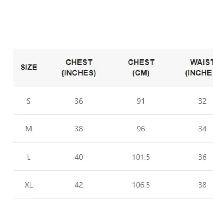Click chest cm value 106.5
This screenshot has width=213, height=213.
point(141,185)
